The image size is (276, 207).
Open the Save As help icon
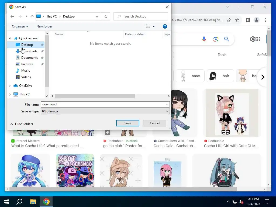point(165,26)
